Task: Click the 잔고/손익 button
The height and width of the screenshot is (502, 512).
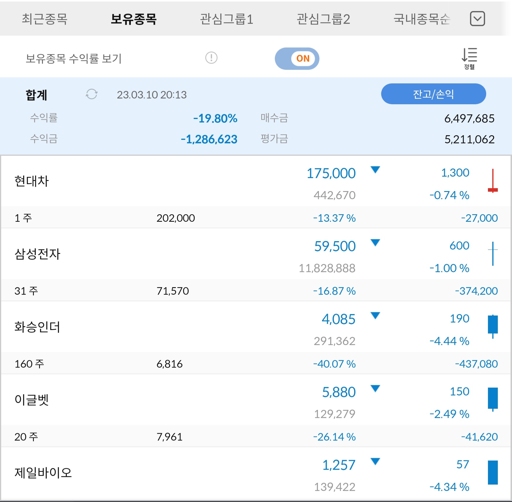Action: 434,94
